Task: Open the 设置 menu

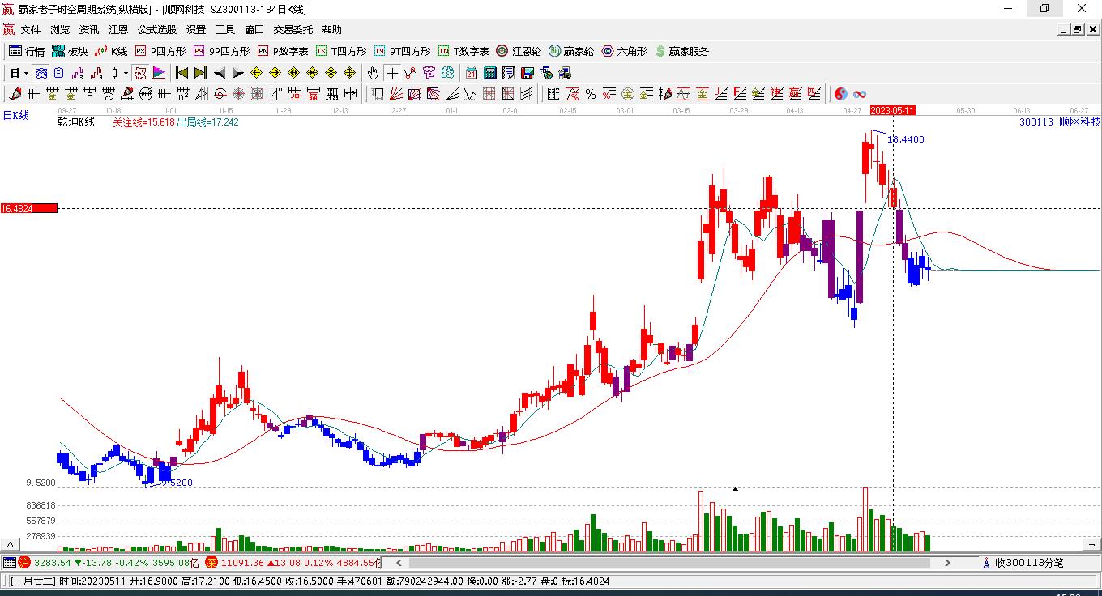Action: pos(196,30)
